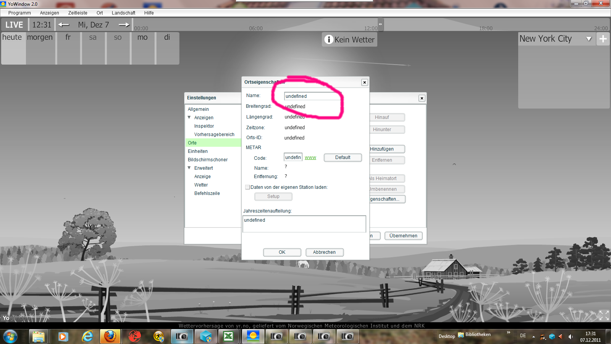Select the mo forecast day tab
The height and width of the screenshot is (344, 611).
143,48
